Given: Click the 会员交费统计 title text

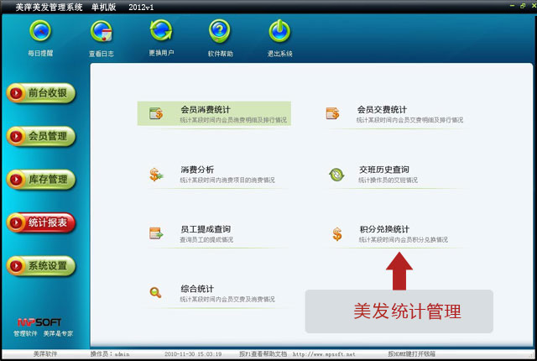Looking at the screenshot, I should (x=382, y=109).
